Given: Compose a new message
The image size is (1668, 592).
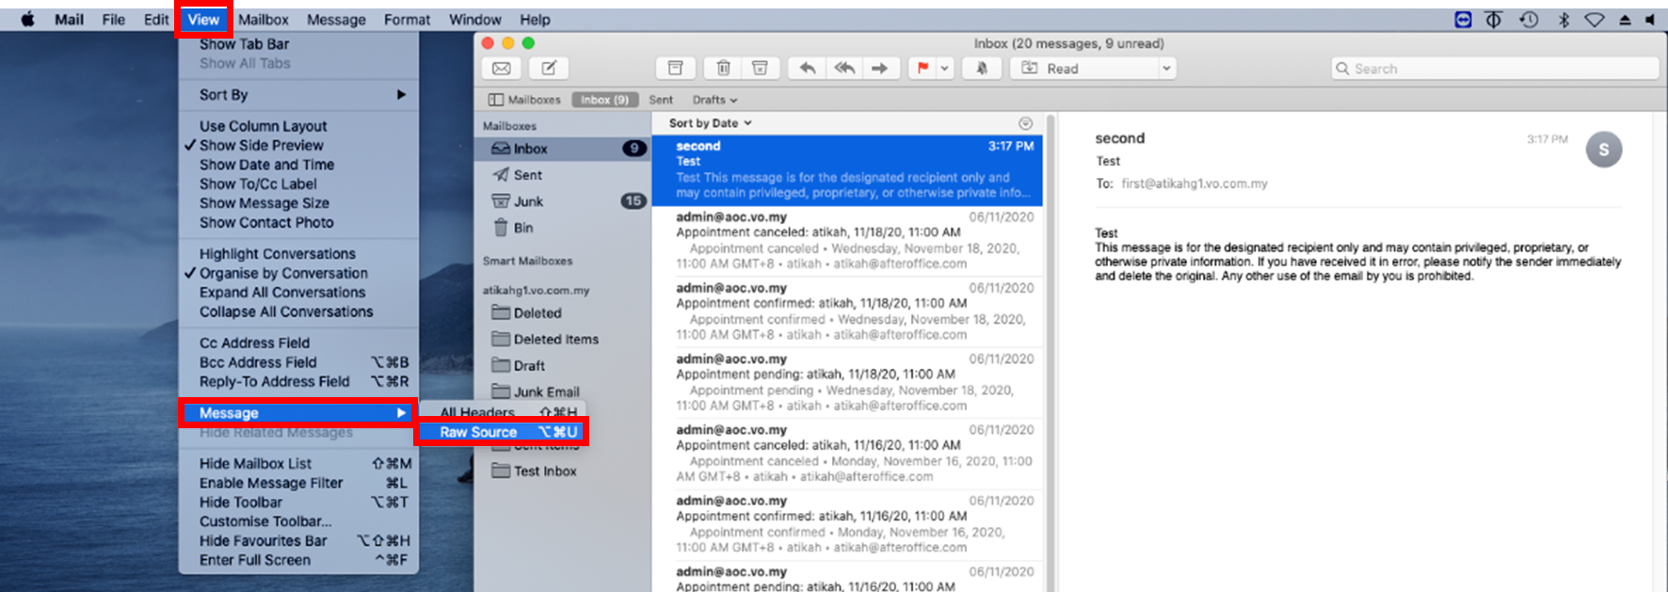Looking at the screenshot, I should pos(549,69).
